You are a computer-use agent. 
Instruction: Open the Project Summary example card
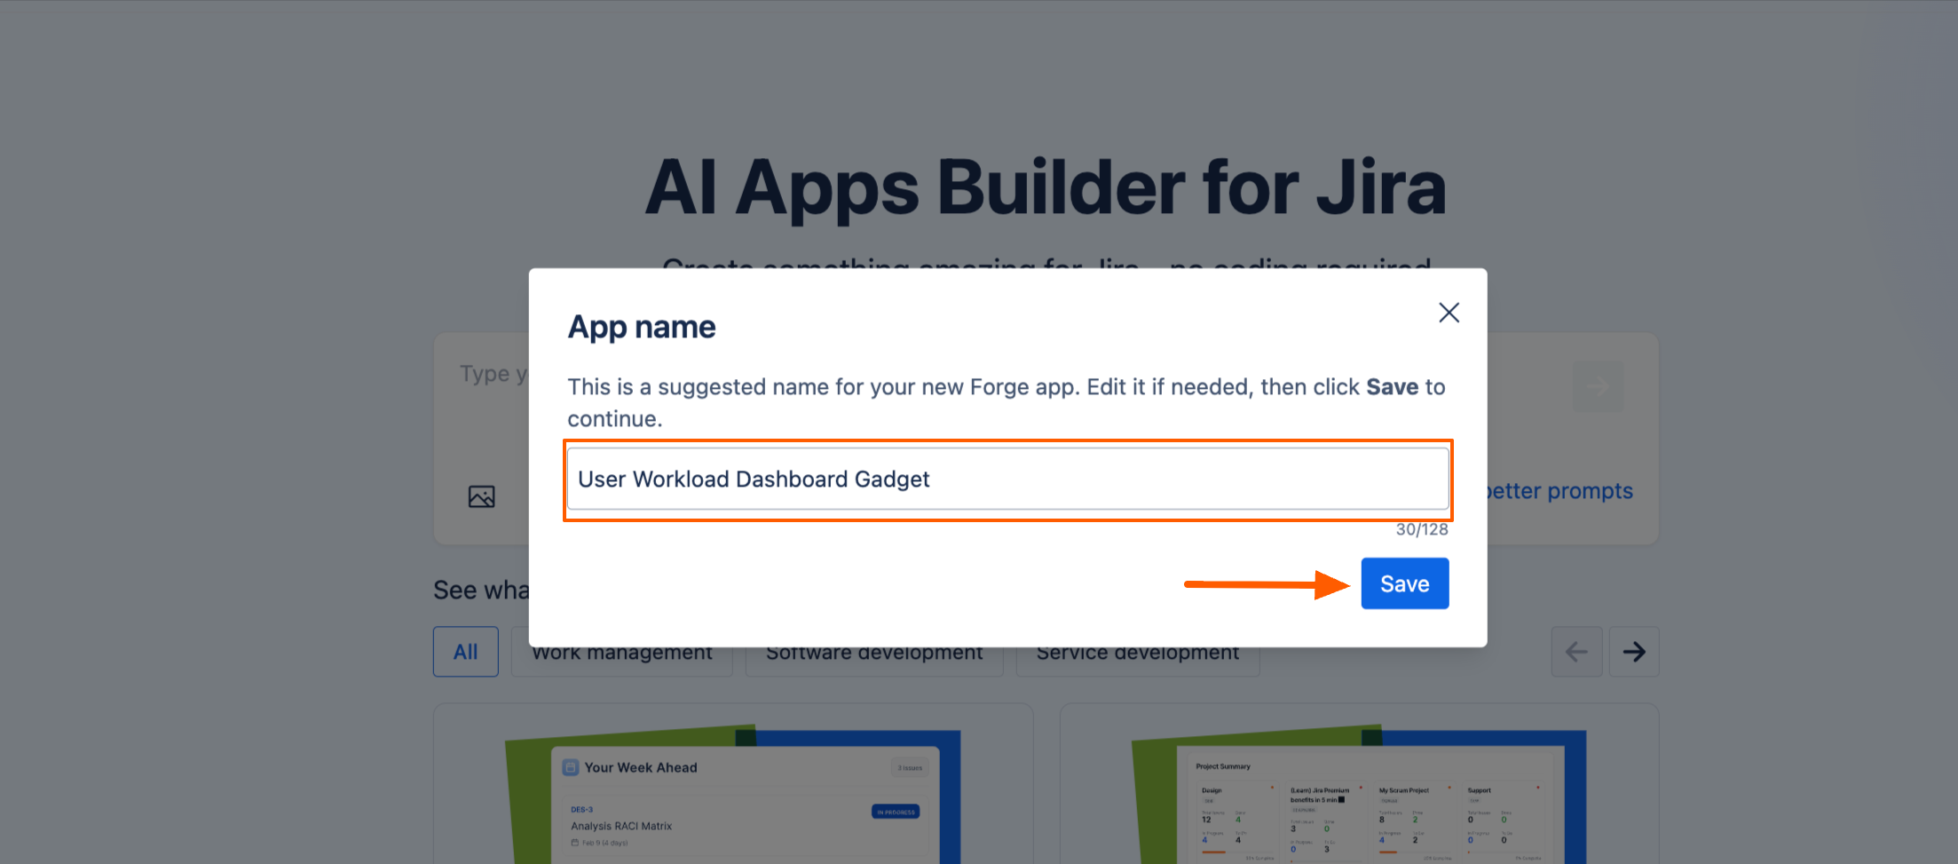1360,784
